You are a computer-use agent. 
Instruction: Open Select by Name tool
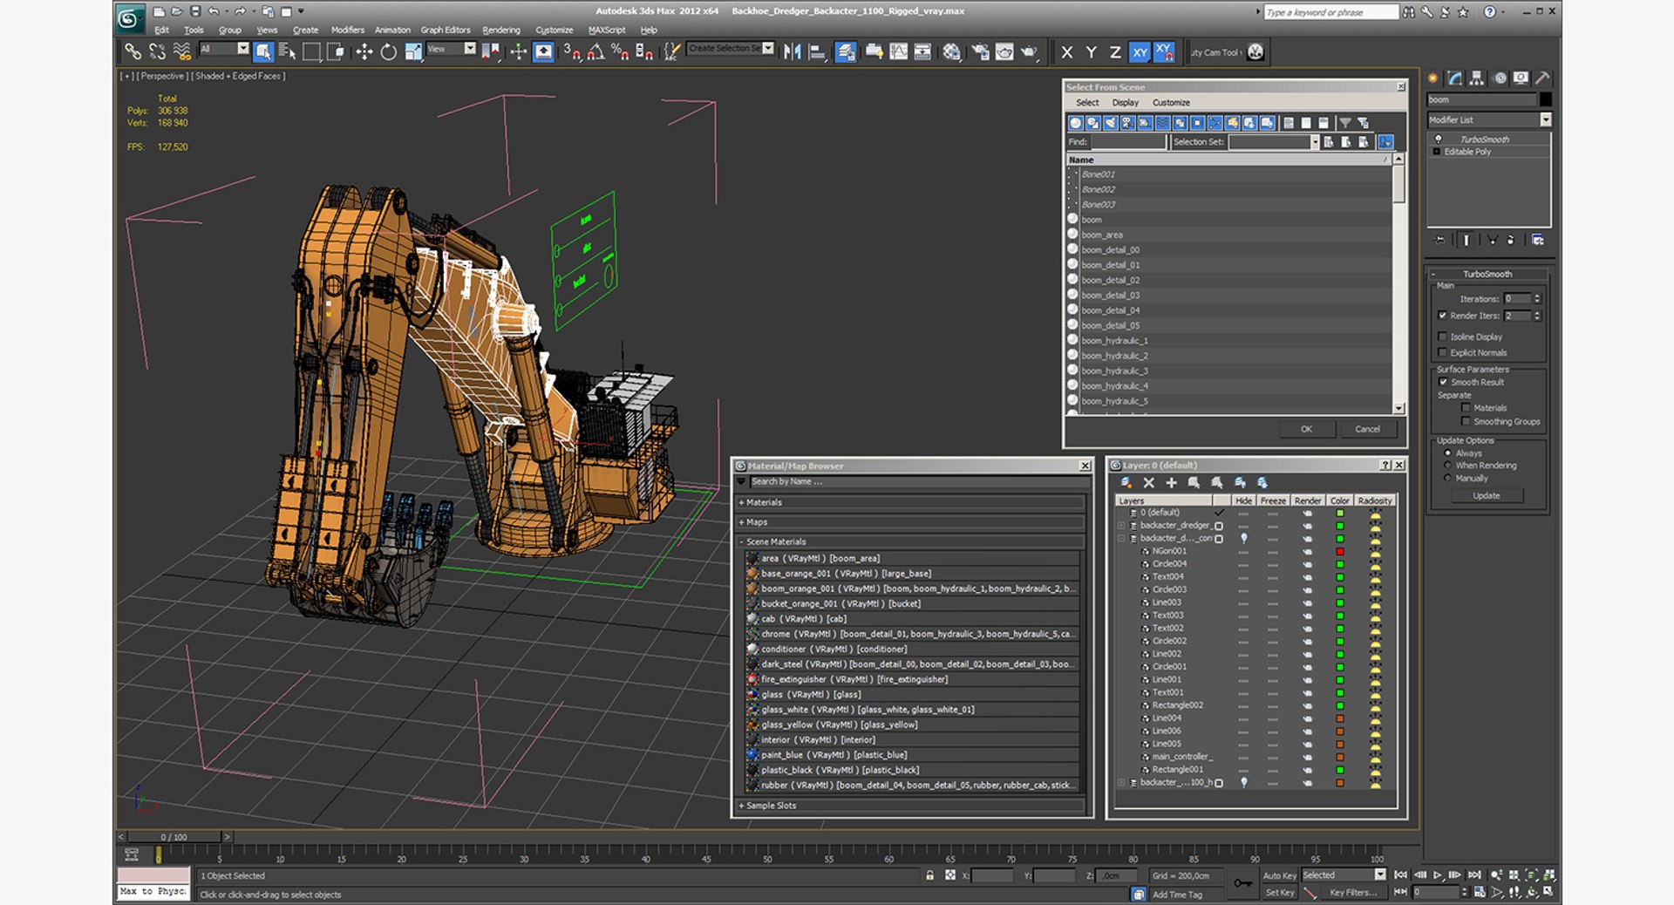[x=287, y=52]
